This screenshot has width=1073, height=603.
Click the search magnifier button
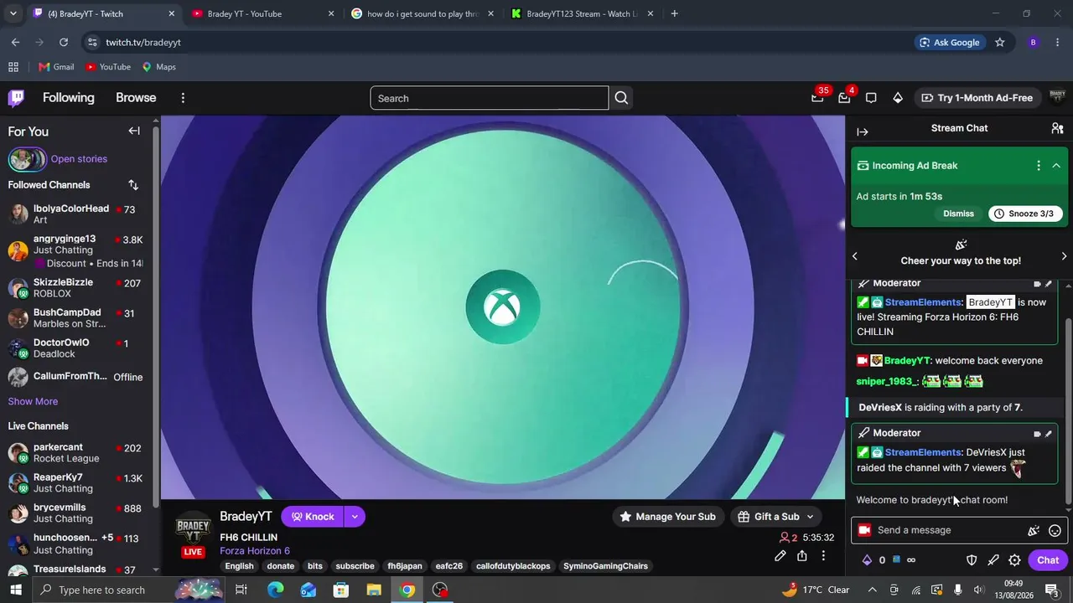(621, 98)
